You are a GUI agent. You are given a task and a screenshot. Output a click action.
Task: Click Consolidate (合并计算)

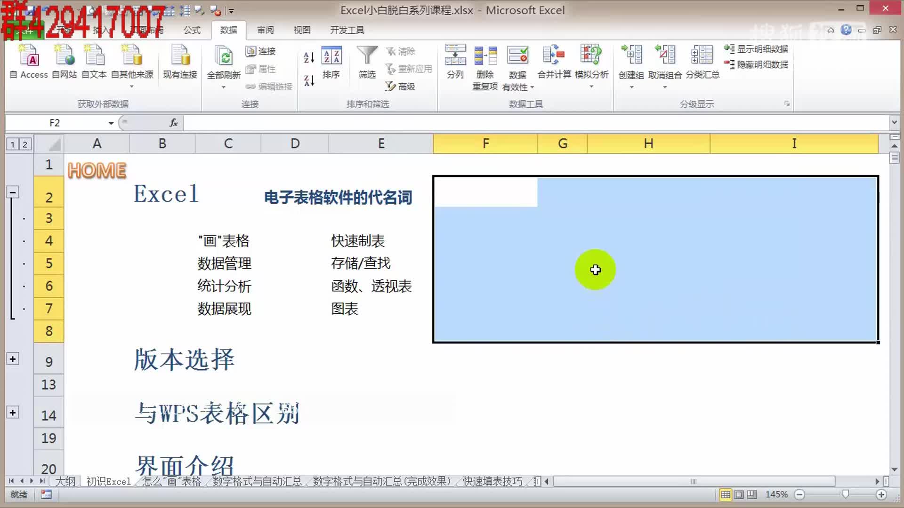tap(554, 62)
